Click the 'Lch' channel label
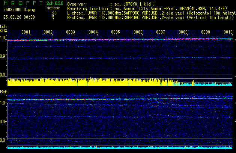 pyautogui.click(x=3, y=26)
